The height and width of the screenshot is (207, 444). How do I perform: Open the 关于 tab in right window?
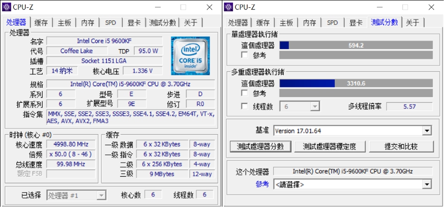point(413,23)
